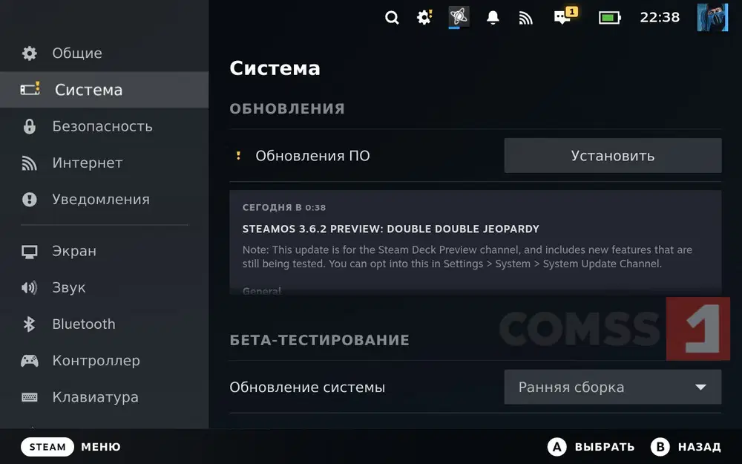Screen dimensions: 742x464
Task: Open the Уведомления settings section
Action: point(104,199)
